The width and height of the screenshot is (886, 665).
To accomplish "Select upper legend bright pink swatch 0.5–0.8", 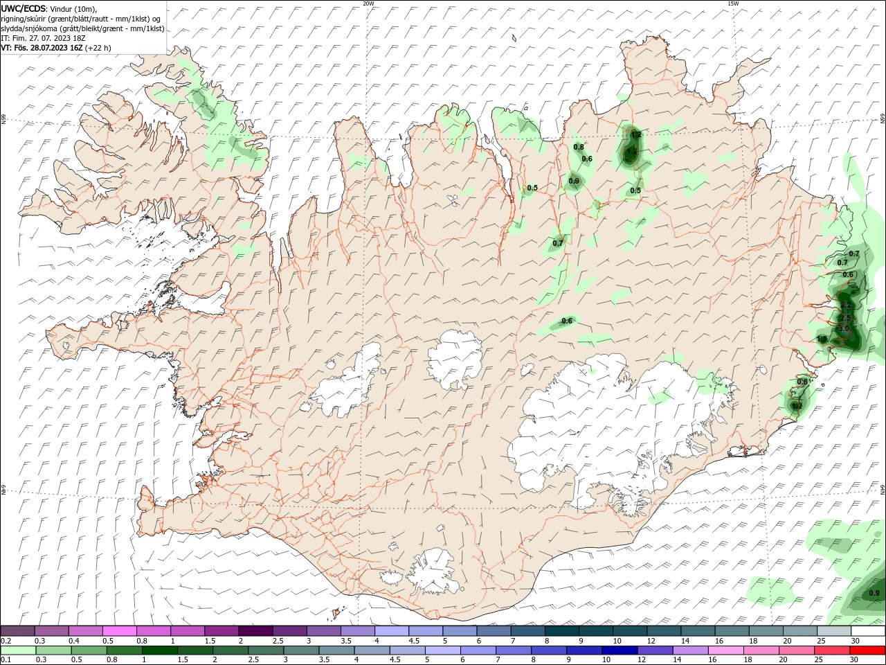I will click(120, 630).
